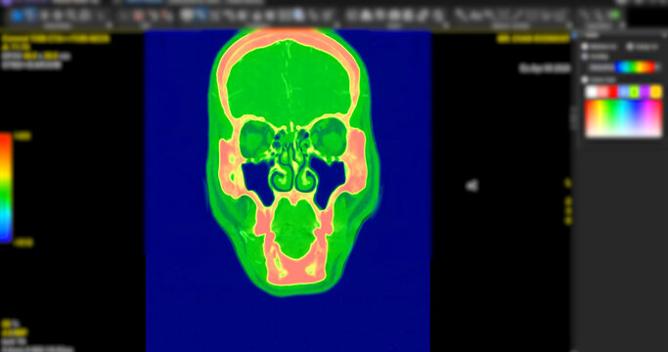Select the lime green swatch in the colour row

click(x=635, y=91)
